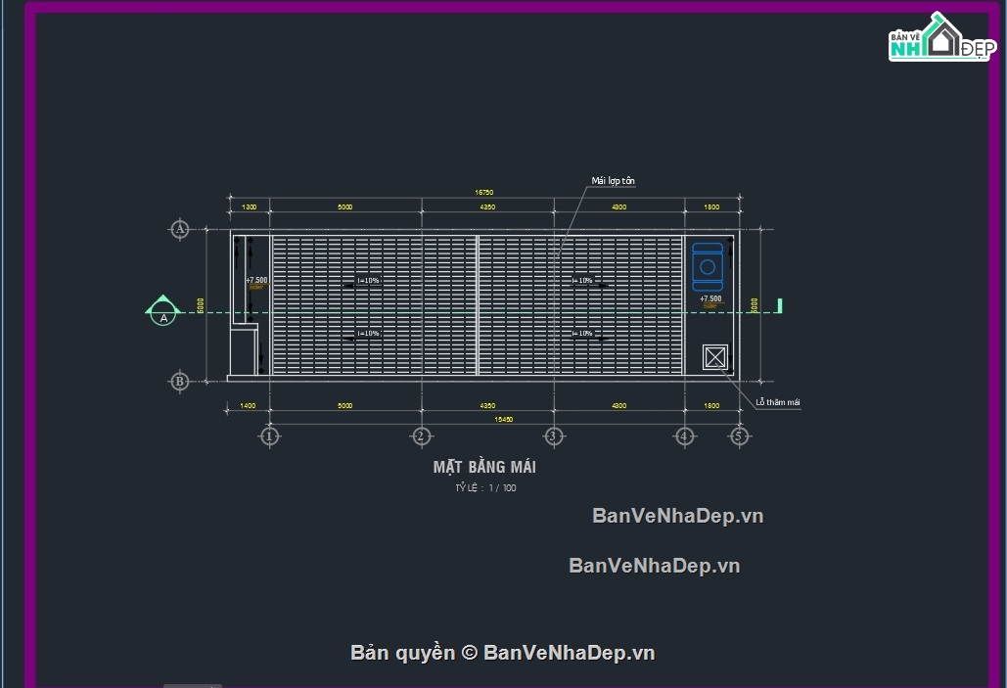Select grid axis bubble A
The width and height of the screenshot is (1007, 688).
tap(180, 229)
